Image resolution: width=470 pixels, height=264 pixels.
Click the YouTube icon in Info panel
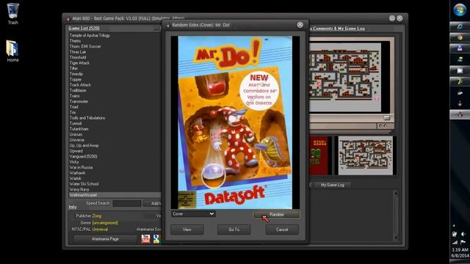click(145, 238)
